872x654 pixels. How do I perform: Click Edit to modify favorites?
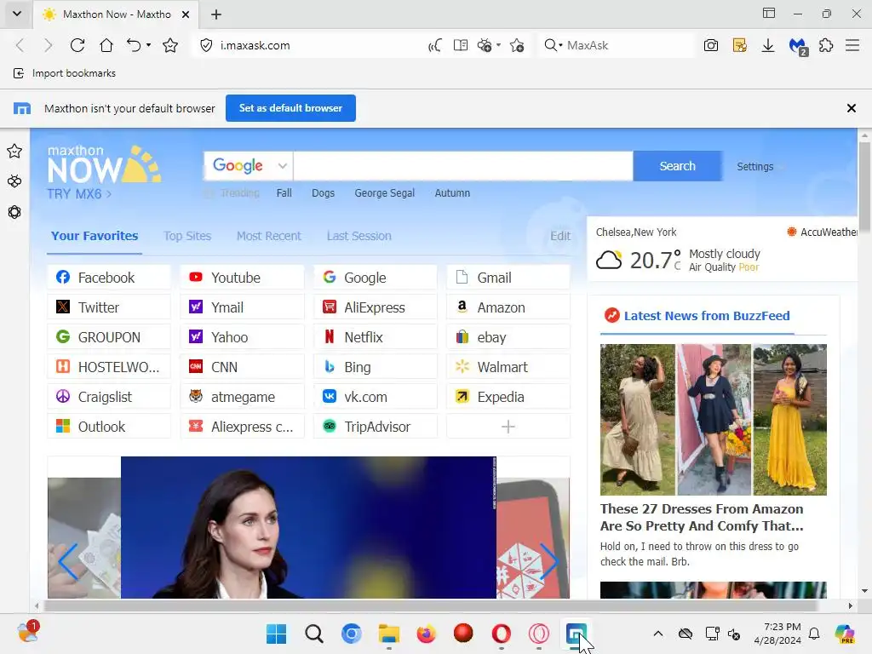coord(560,236)
